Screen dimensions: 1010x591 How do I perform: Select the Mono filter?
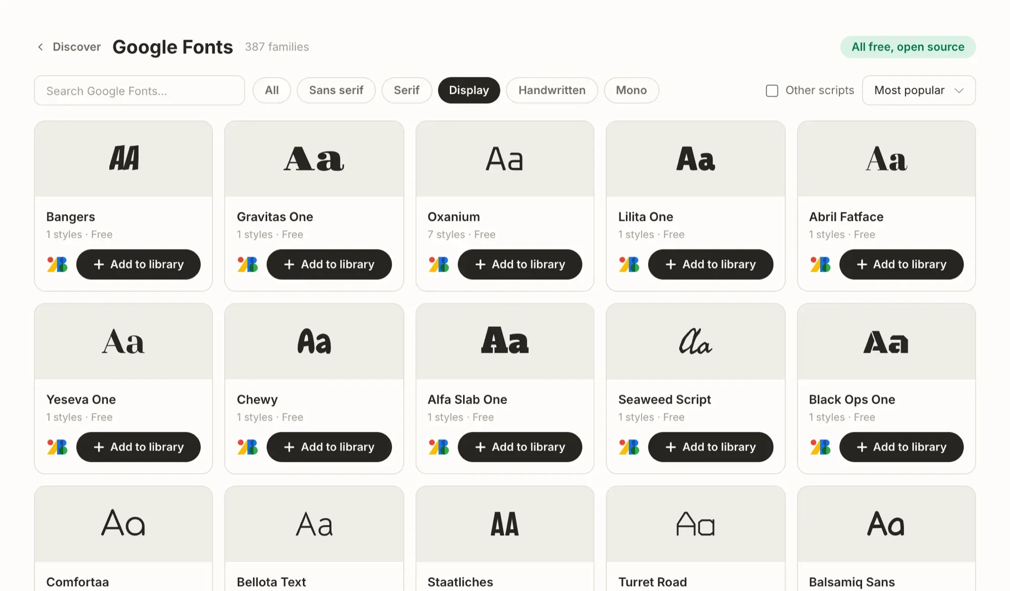click(x=631, y=90)
